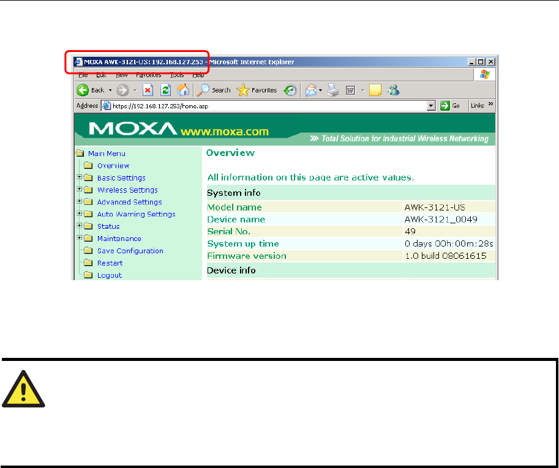Click the Print icon
This screenshot has width=559, height=468.
click(x=333, y=90)
